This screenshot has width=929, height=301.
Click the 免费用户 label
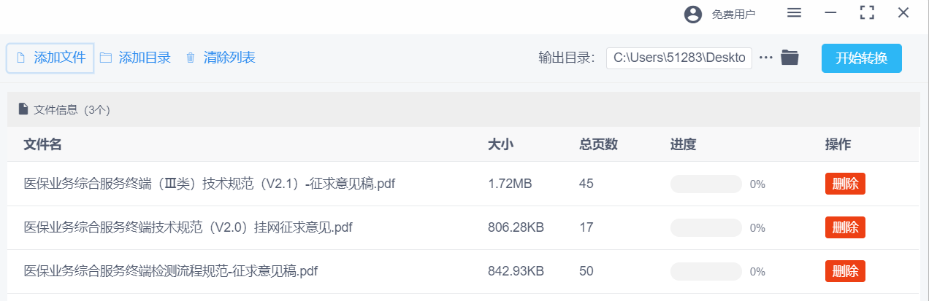click(x=733, y=14)
